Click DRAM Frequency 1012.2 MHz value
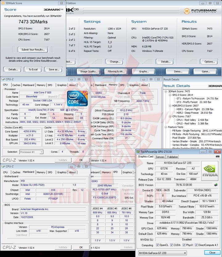 (x=126, y=110)
